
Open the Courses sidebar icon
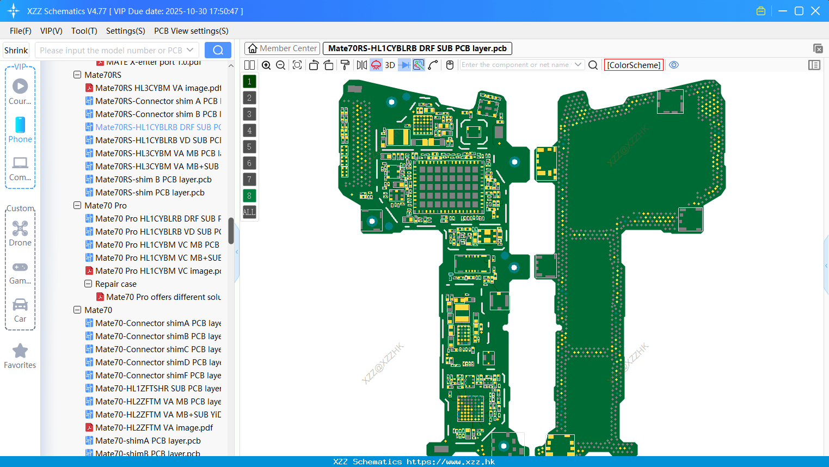point(20,91)
